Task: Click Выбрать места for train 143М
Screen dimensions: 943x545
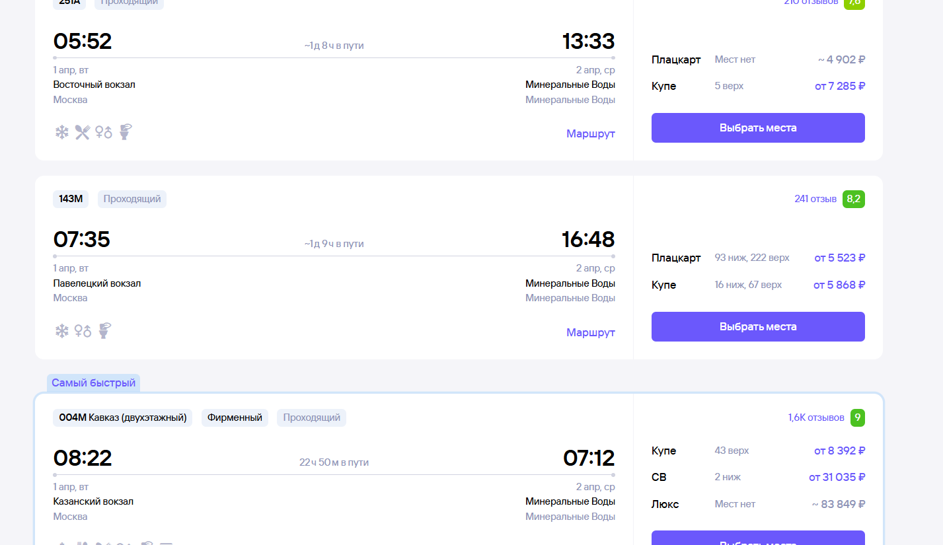Action: (758, 326)
